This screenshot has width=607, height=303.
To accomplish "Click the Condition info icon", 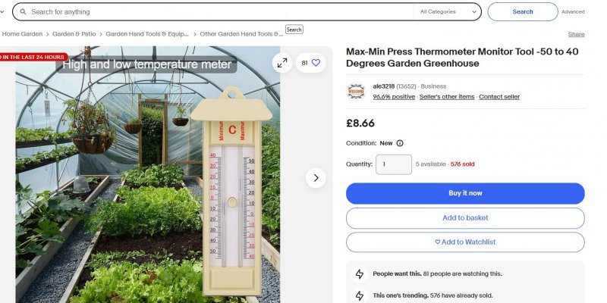I will [x=400, y=143].
